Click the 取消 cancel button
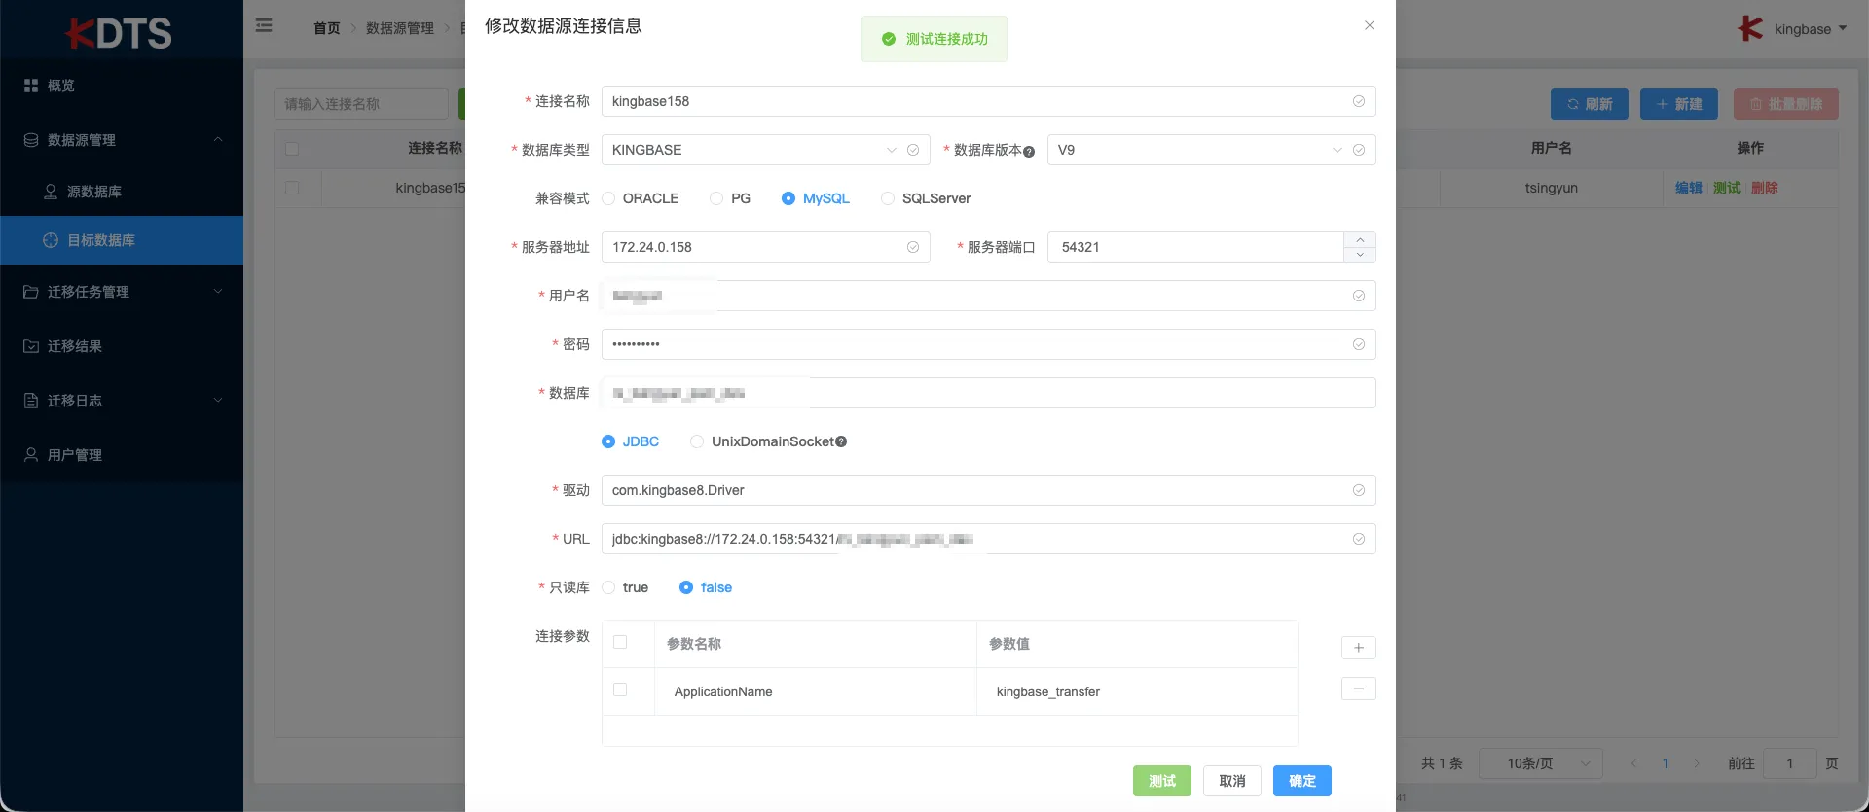The height and width of the screenshot is (812, 1869). pos(1231,781)
